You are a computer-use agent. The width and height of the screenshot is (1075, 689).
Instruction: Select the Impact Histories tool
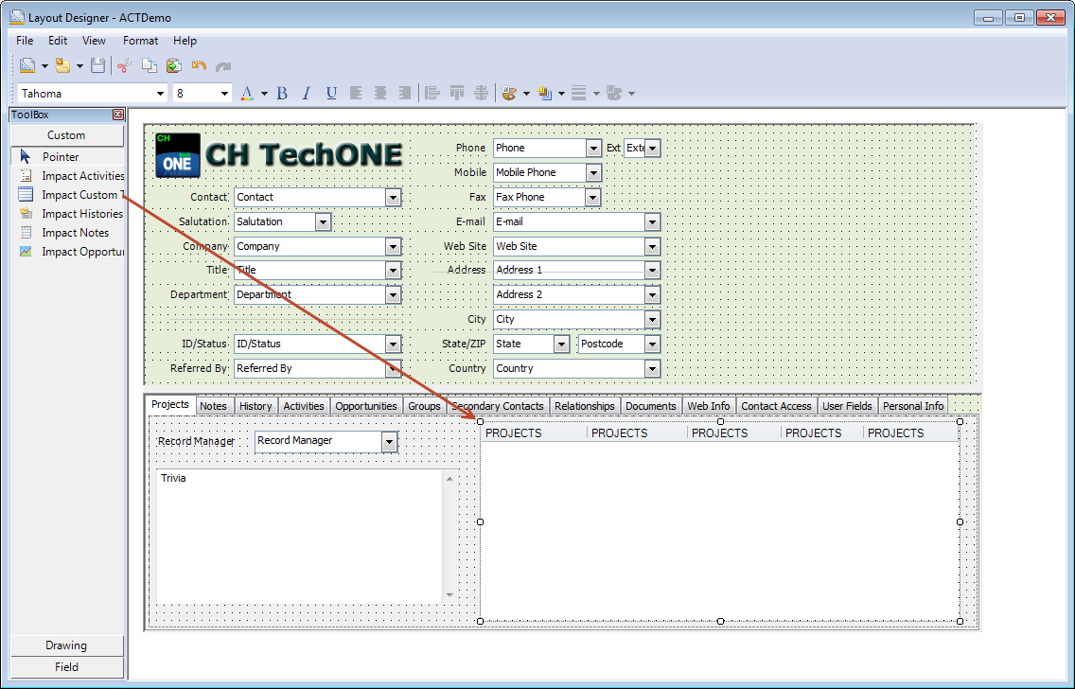(x=81, y=214)
